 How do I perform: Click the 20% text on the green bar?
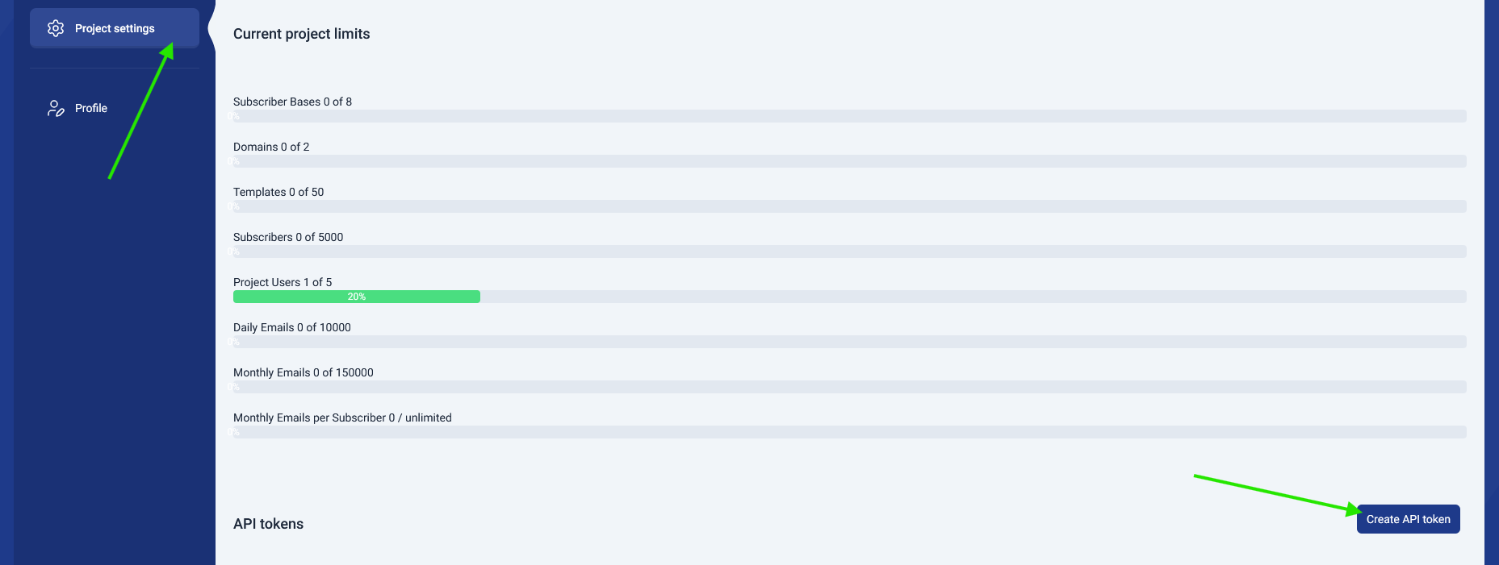click(x=357, y=297)
